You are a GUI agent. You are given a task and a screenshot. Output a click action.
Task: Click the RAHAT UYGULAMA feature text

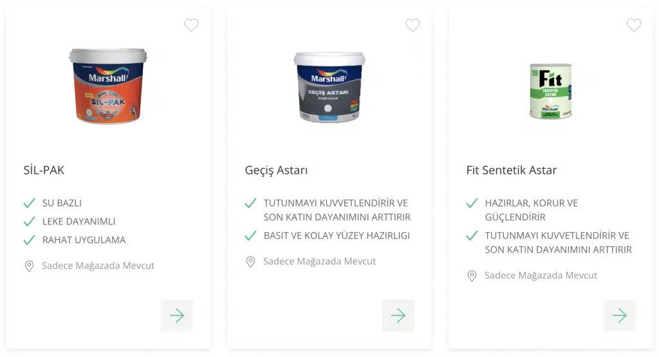click(84, 240)
